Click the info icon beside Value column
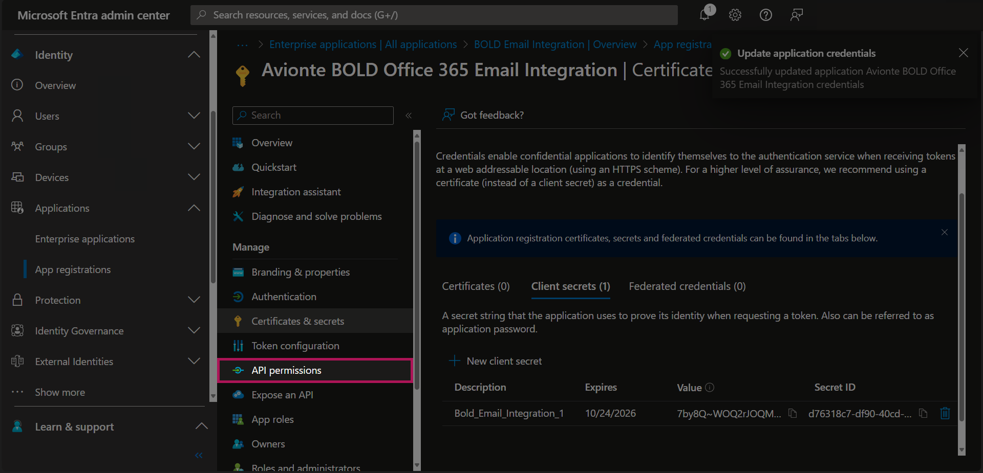Image resolution: width=983 pixels, height=473 pixels. tap(710, 388)
